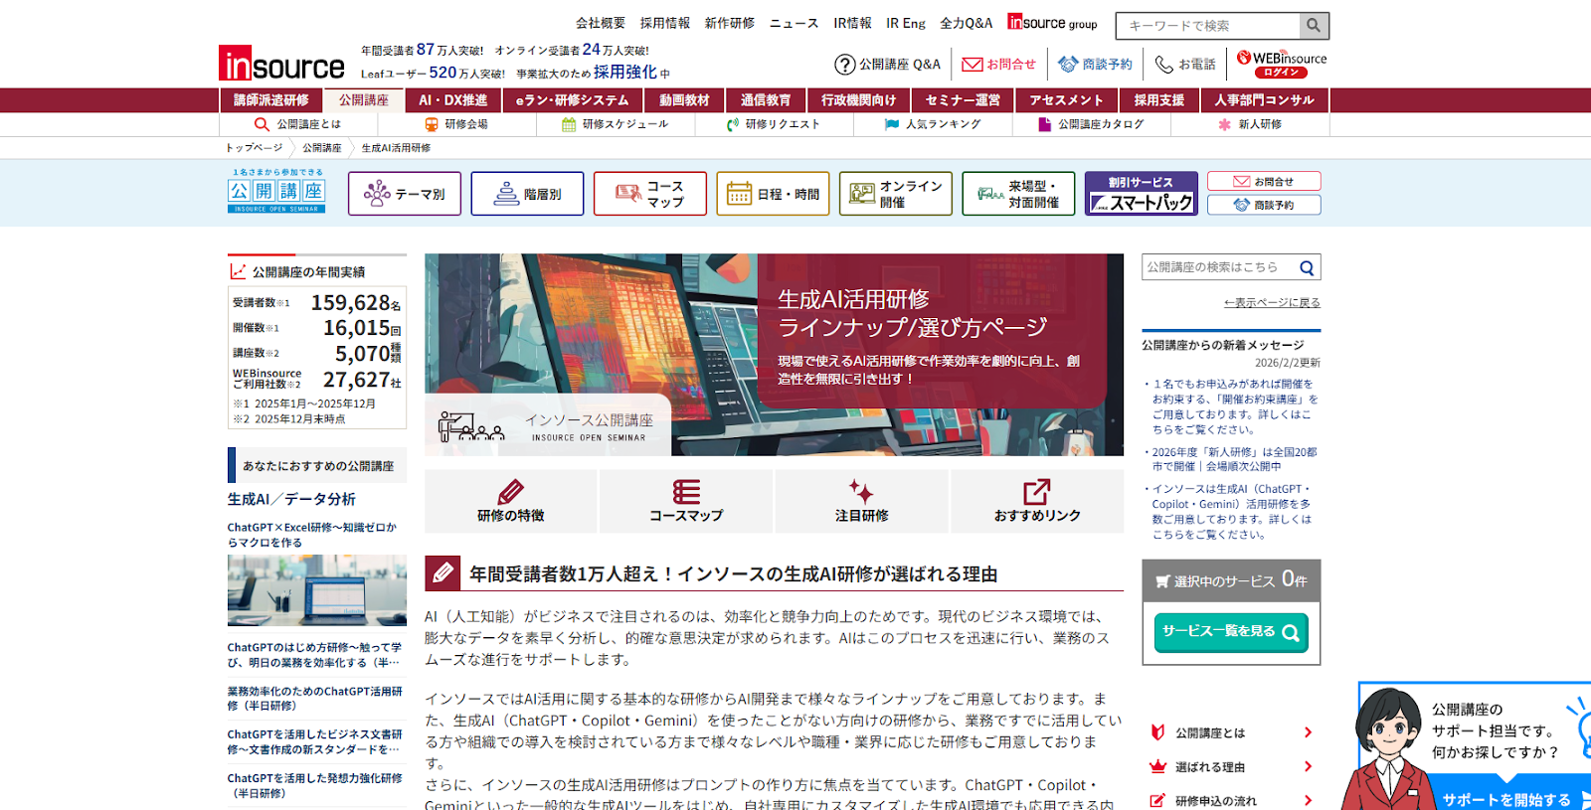Open 割引サービス スマートパック banner
This screenshot has height=810, width=1591.
pos(1141,194)
